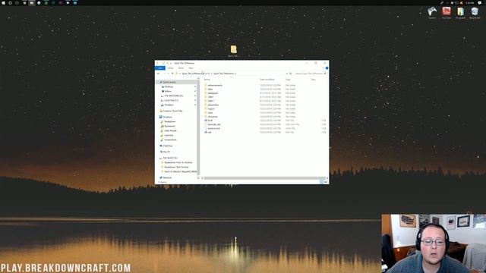The image size is (486, 273).
Task: Open the address bar history dropdown
Action: (x=287, y=74)
